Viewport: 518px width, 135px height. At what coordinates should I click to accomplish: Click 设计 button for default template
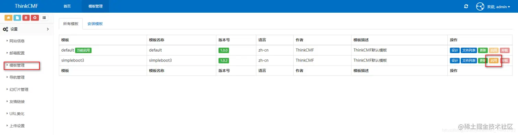pyautogui.click(x=455, y=50)
